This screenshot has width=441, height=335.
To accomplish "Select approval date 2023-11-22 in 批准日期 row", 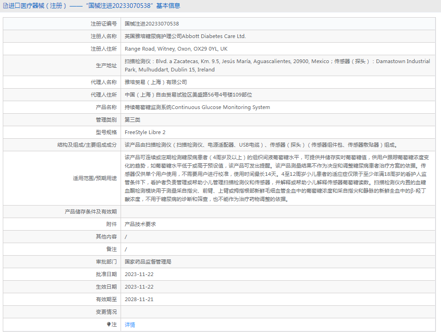I will [x=139, y=274].
